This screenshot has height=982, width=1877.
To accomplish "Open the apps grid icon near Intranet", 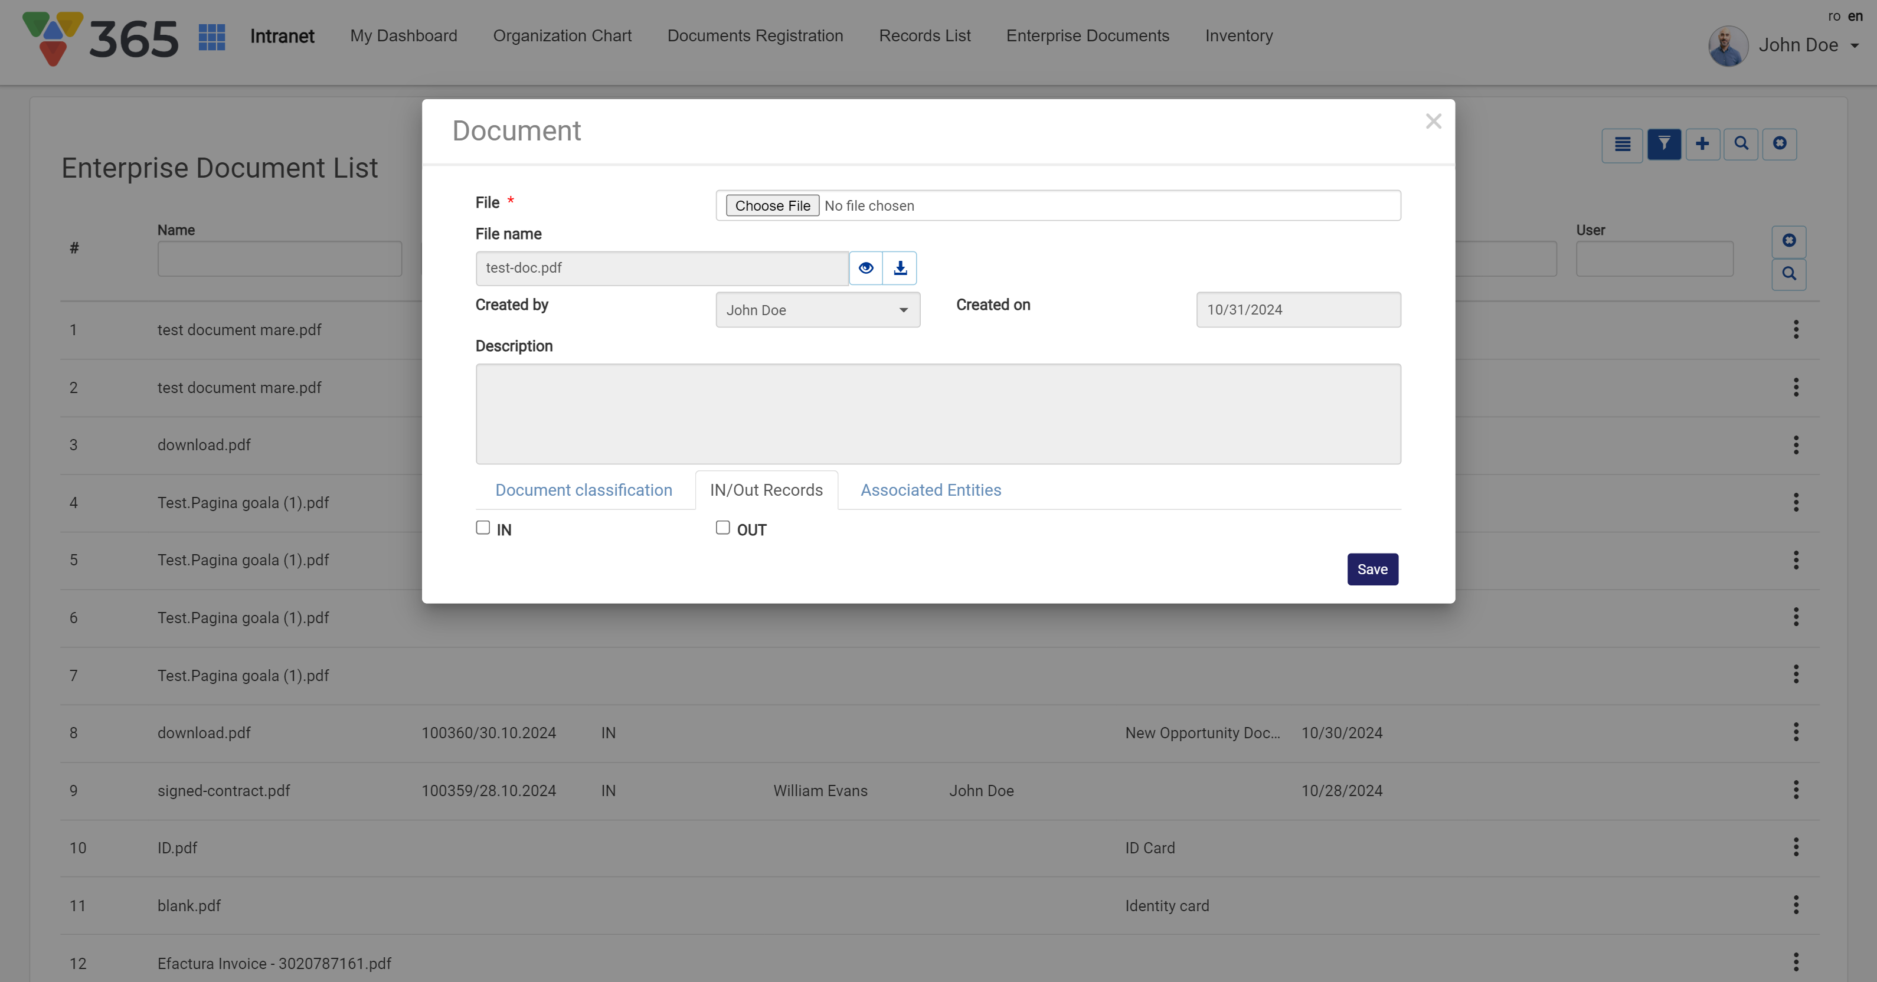I will [212, 37].
